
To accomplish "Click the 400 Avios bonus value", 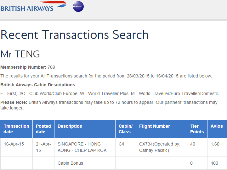I will [214, 163].
